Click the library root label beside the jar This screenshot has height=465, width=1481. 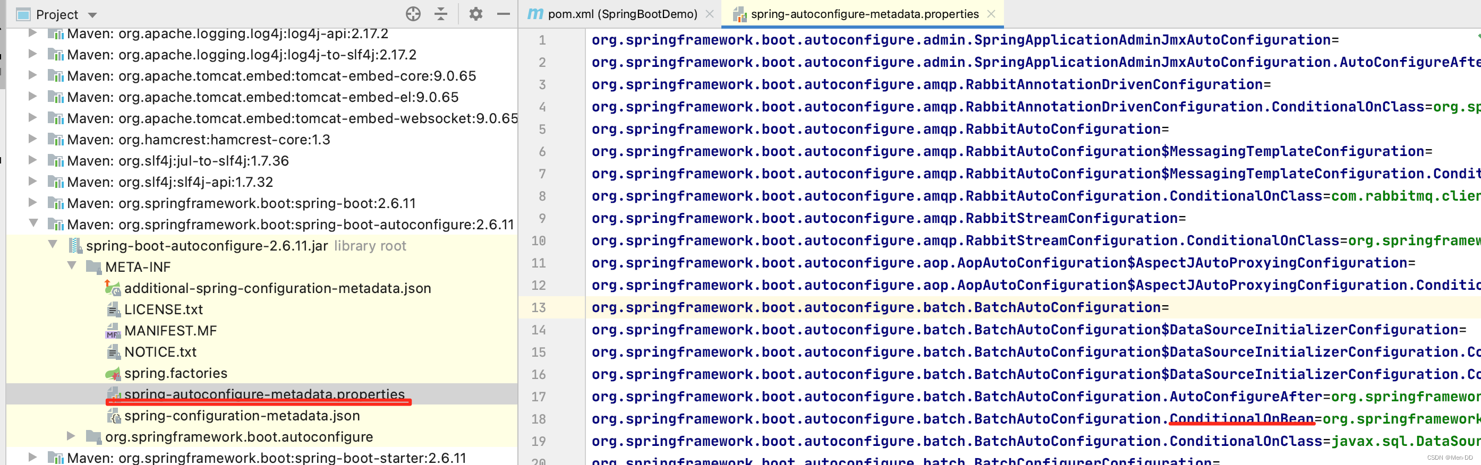370,246
